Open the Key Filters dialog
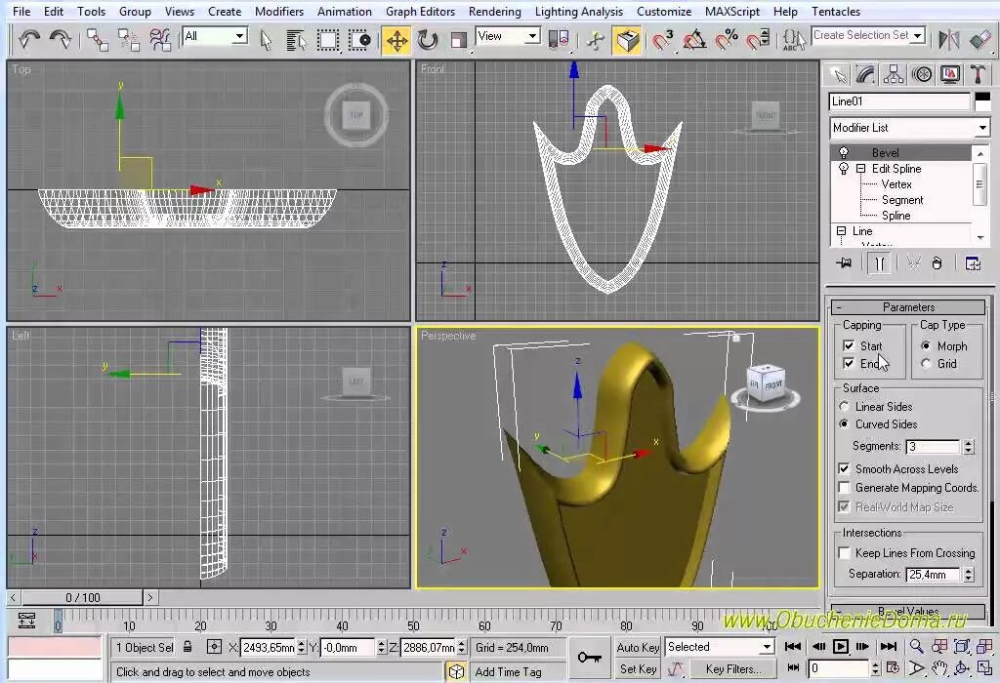This screenshot has height=683, width=1000. 733,669
